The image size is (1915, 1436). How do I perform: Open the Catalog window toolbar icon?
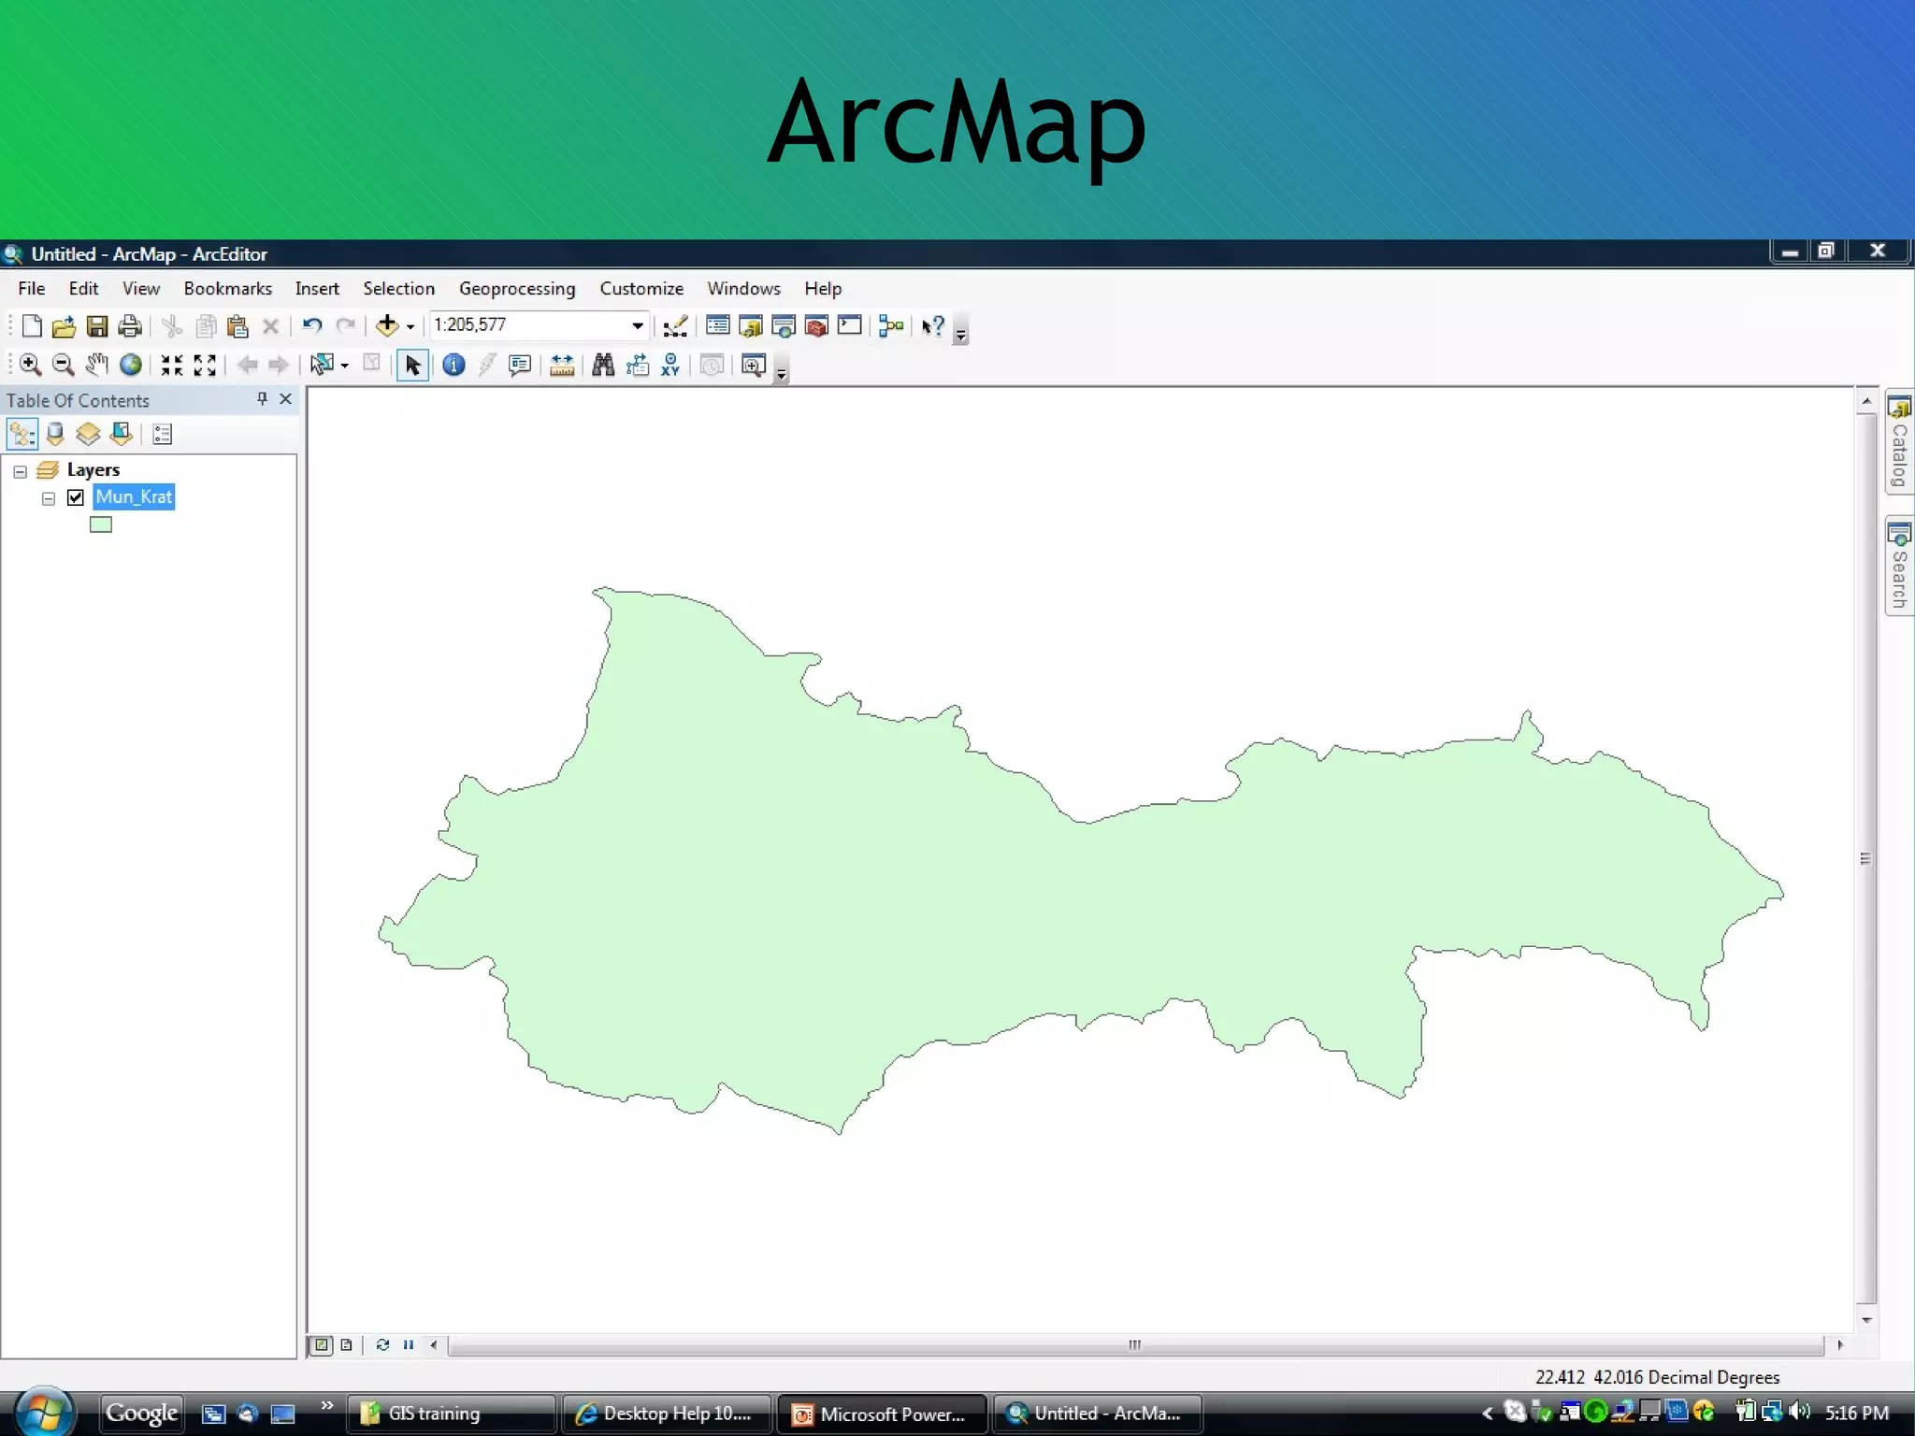coord(751,325)
